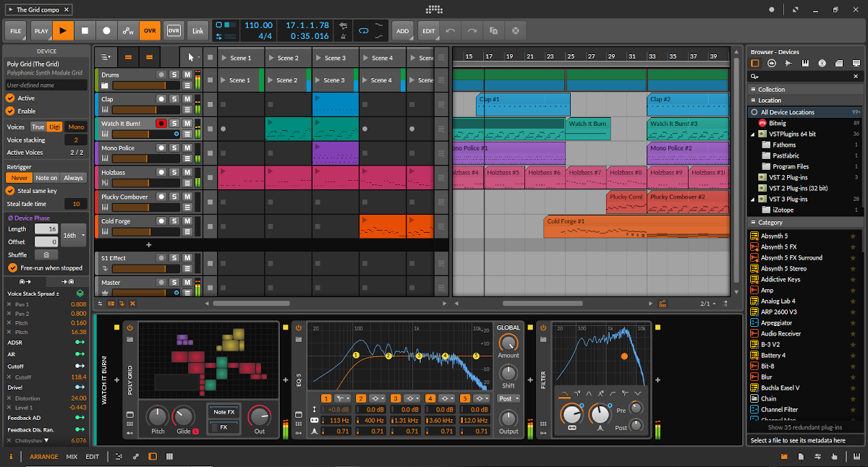Open the FILE menu
The height and width of the screenshot is (467, 868).
pos(16,31)
